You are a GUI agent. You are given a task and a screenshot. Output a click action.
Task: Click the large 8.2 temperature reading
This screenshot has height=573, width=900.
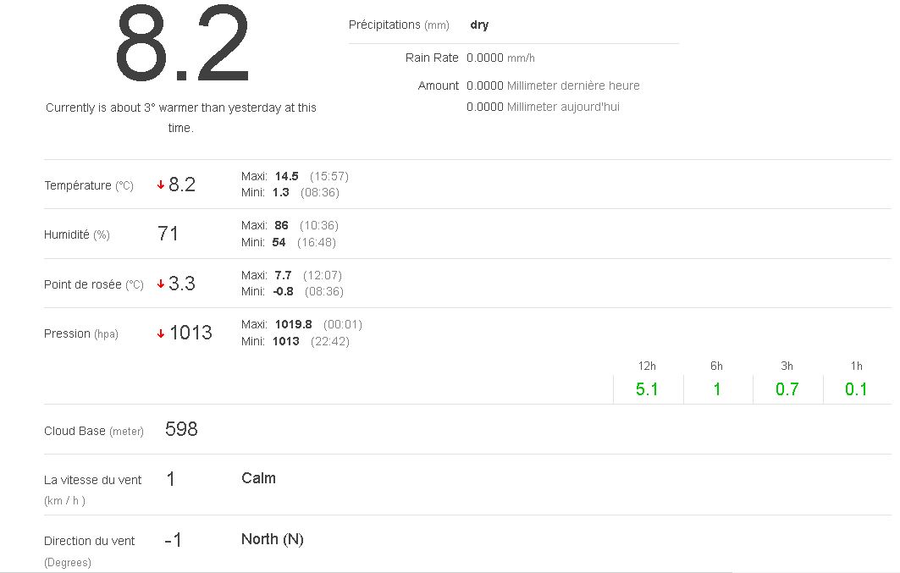click(182, 46)
